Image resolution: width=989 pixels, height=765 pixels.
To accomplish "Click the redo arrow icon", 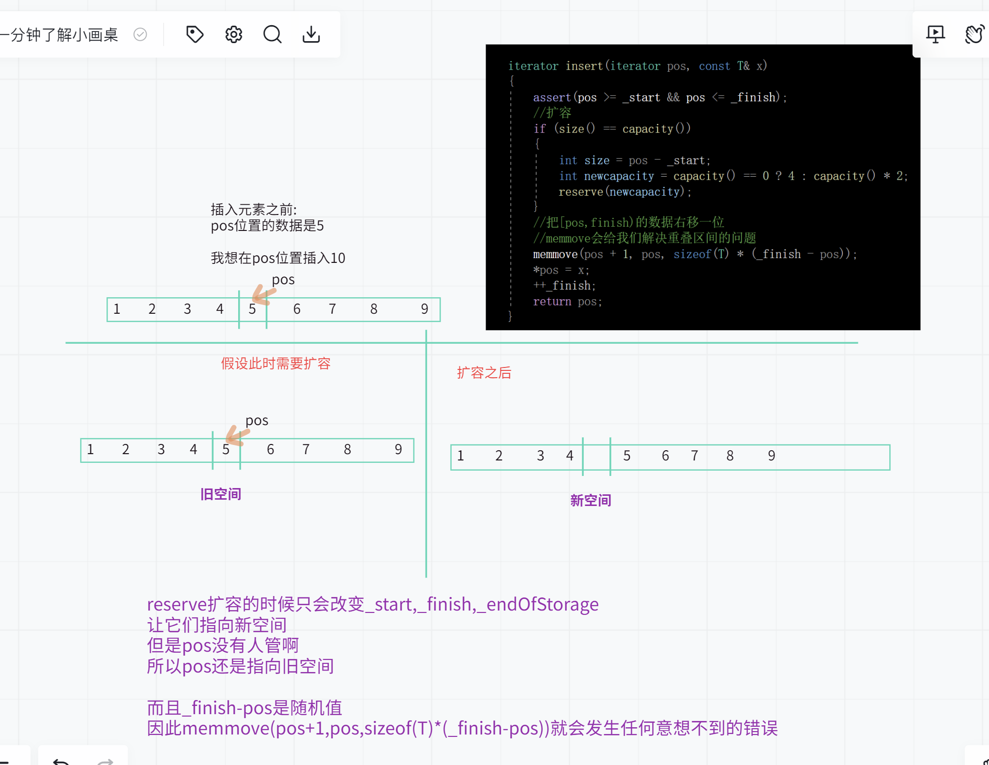I will pyautogui.click(x=105, y=761).
